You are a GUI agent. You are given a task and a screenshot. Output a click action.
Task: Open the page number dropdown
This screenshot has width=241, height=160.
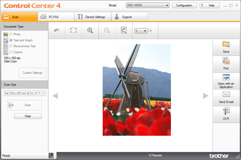(141, 31)
